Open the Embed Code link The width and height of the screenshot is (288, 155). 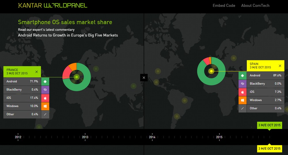(x=224, y=5)
